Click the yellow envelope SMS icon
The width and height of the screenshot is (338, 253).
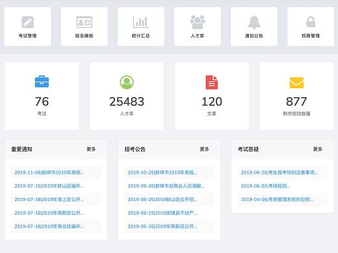[296, 82]
